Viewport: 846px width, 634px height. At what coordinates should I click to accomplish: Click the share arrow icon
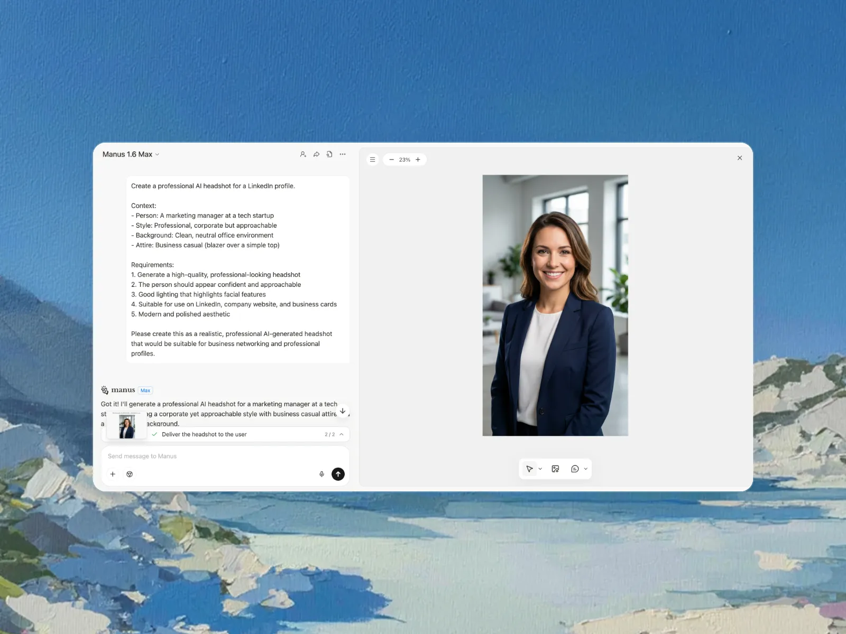tap(316, 154)
